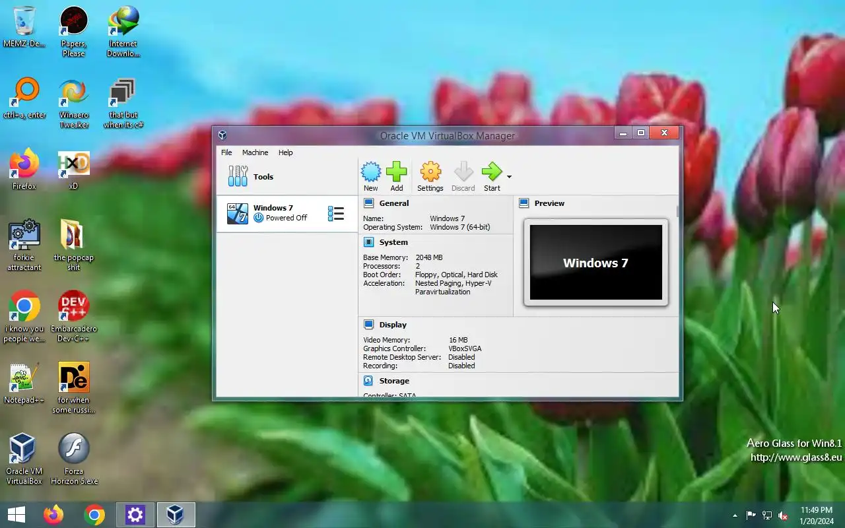Click the Preview section header

549,203
